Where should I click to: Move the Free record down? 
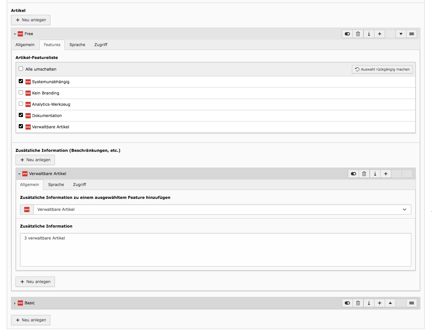pyautogui.click(x=401, y=34)
